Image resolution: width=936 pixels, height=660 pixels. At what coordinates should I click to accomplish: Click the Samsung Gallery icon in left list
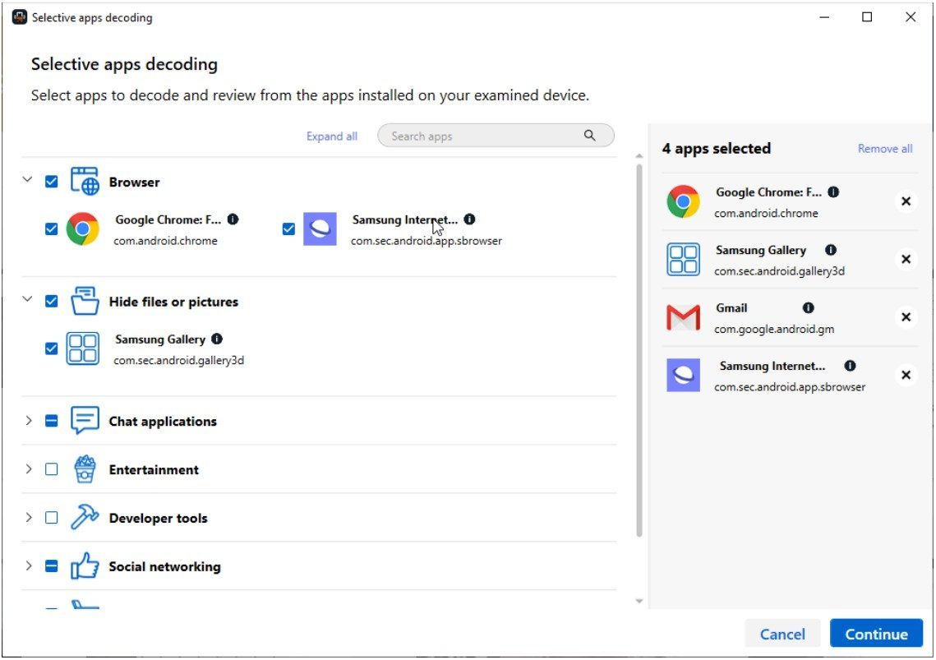[x=83, y=348]
